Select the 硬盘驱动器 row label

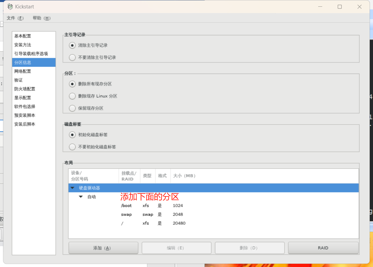click(x=89, y=188)
